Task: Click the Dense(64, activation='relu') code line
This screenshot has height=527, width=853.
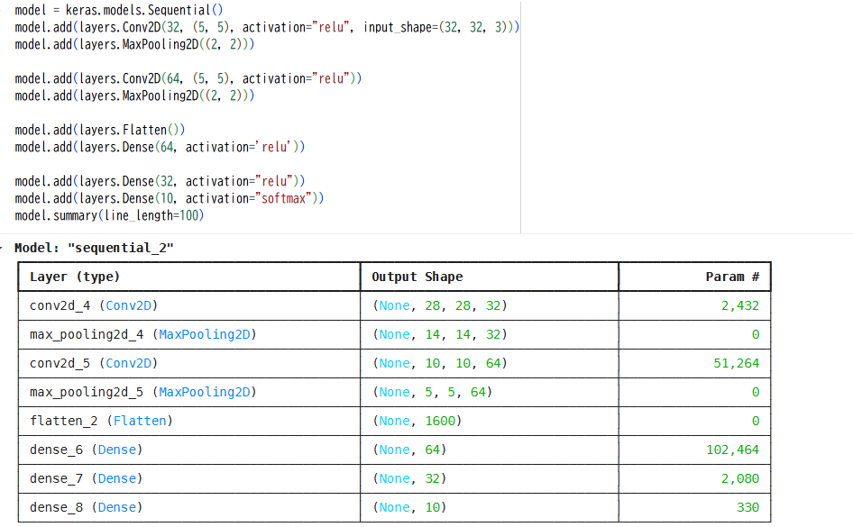Action: tap(160, 147)
